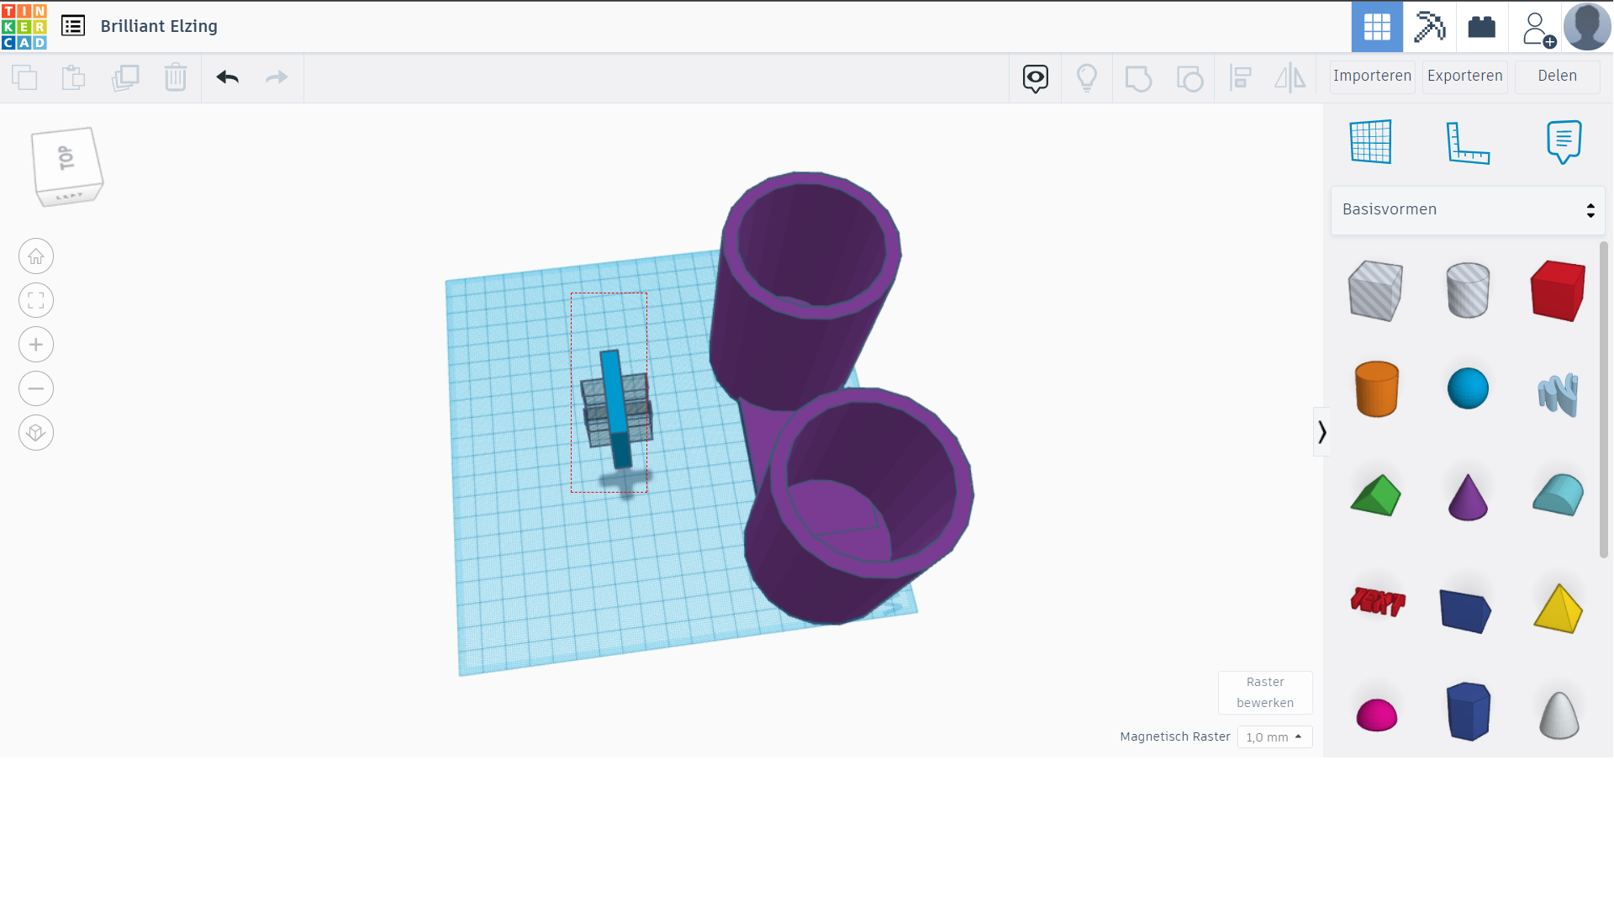Click the undo arrow icon

227,77
